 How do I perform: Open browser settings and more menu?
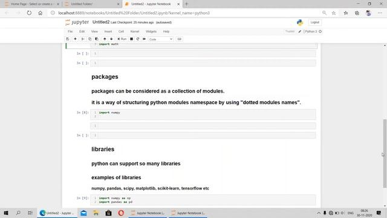pyautogui.click(x=380, y=13)
